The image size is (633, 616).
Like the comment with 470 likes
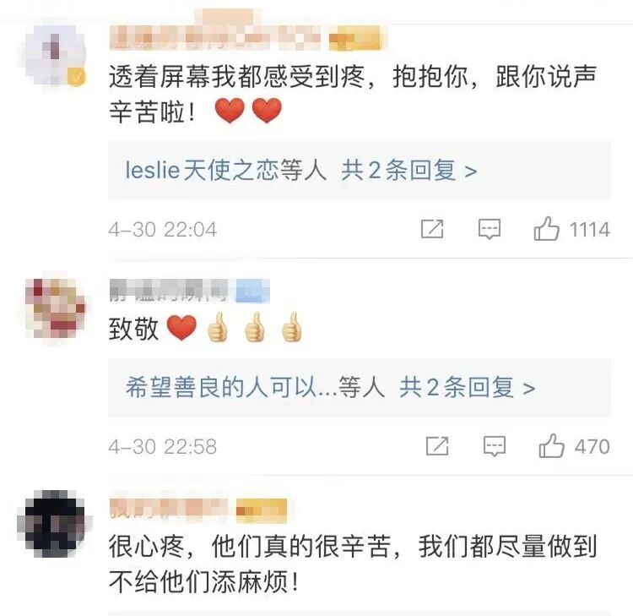[551, 446]
